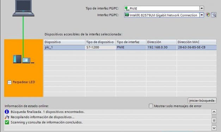Click the HMI panel device icon
This screenshot has height=132, width=221.
click(x=26, y=60)
